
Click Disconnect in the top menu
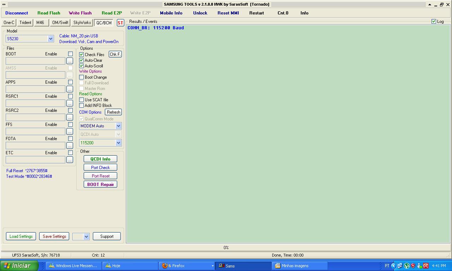click(17, 13)
